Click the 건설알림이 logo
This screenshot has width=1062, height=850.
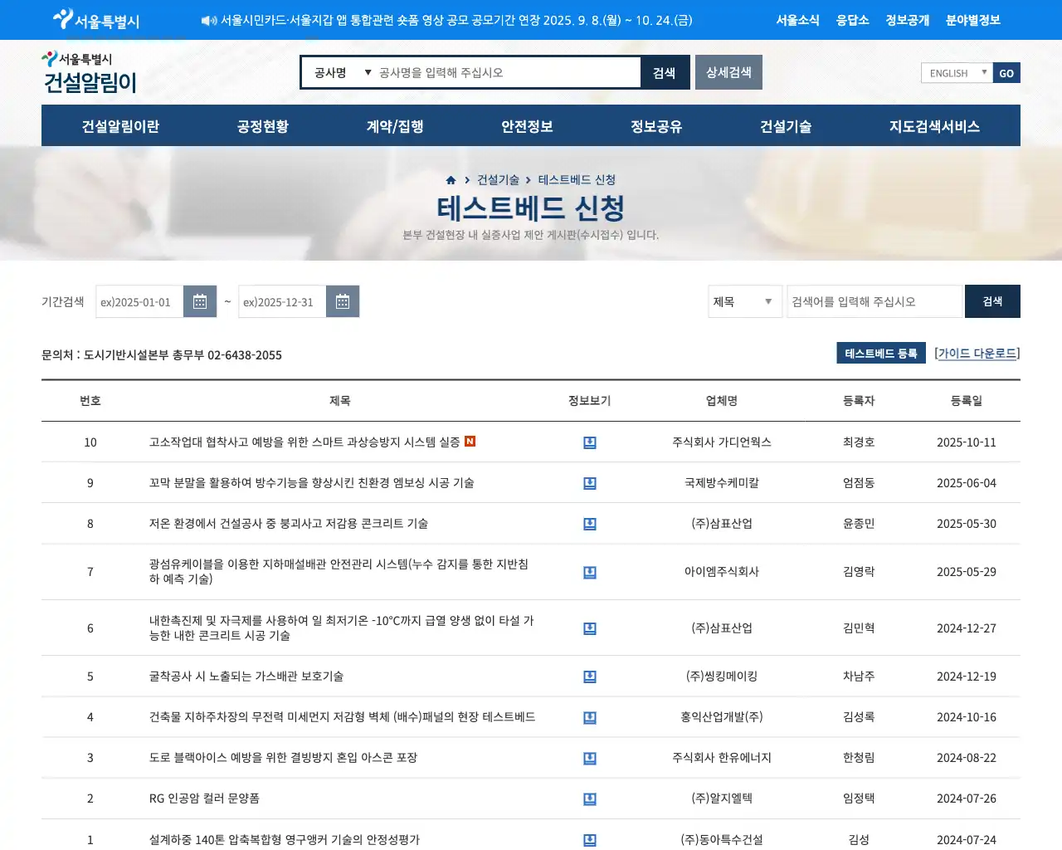coord(90,73)
